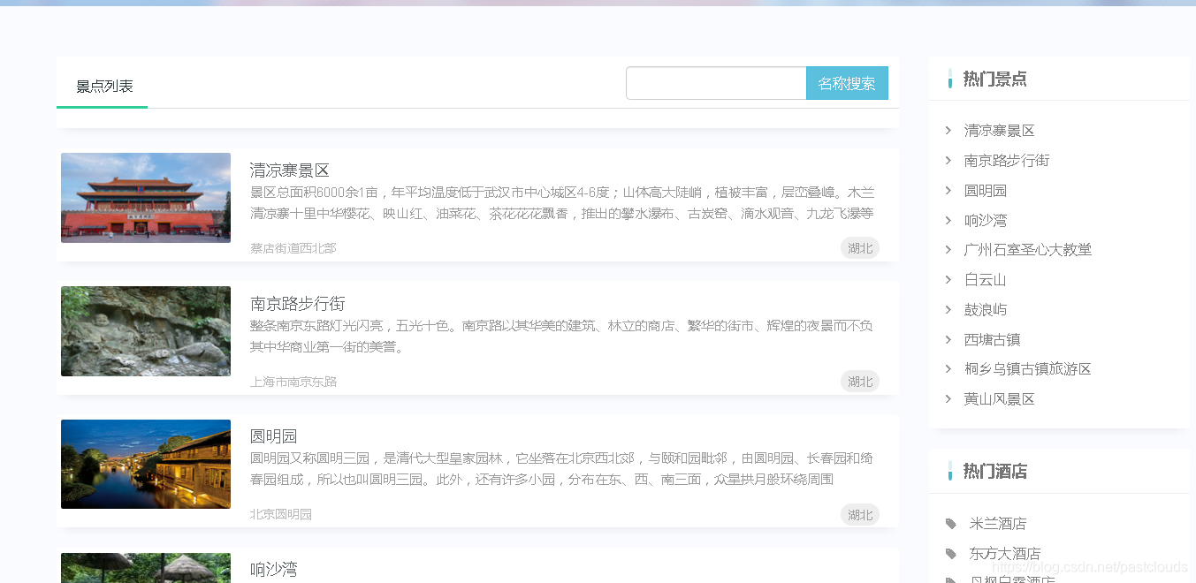1196x583 pixels.
Task: Click the 热门酒店 section heading
Action: point(994,471)
